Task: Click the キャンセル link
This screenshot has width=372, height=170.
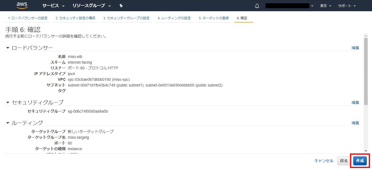Action: pos(324,161)
